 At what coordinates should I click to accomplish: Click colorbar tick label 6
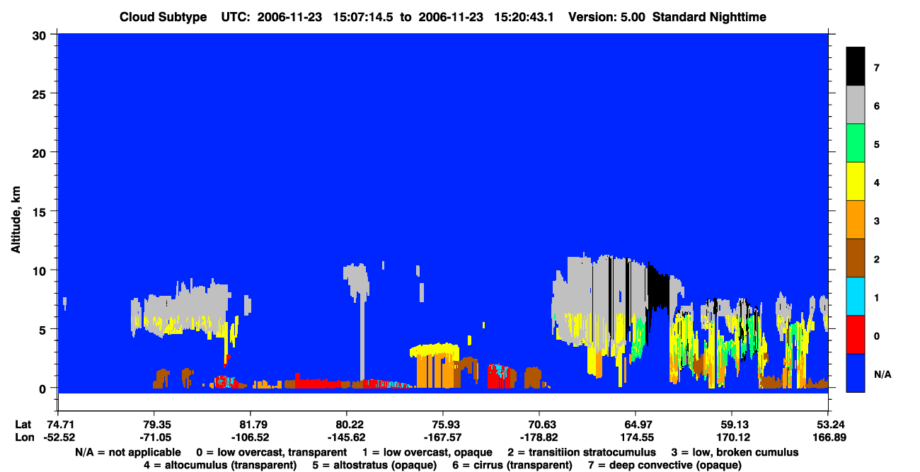coord(876,105)
